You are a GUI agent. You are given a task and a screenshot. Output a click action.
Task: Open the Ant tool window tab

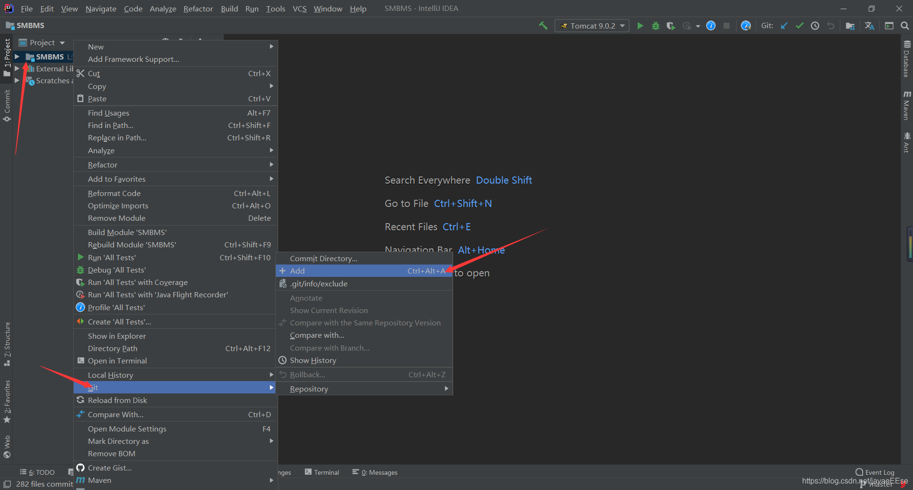[x=907, y=143]
